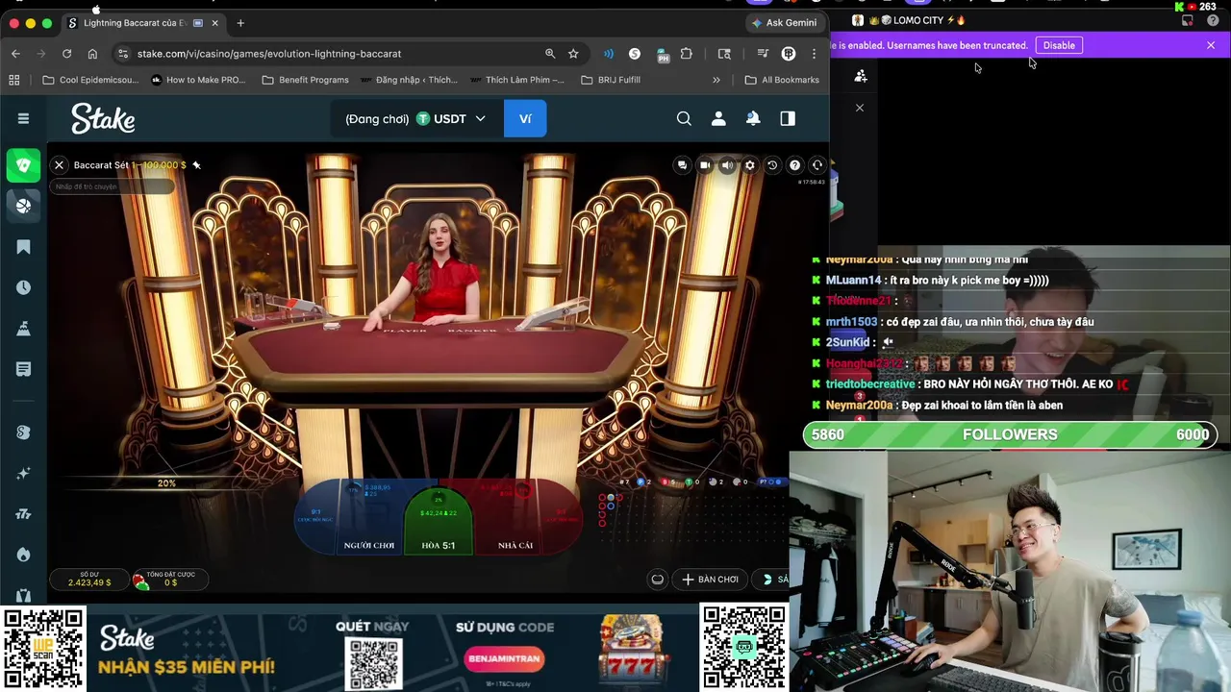This screenshot has height=692, width=1231.
Task: Click the TỔNG ĐẶT CƯỢC total bet display
Action: 170,579
